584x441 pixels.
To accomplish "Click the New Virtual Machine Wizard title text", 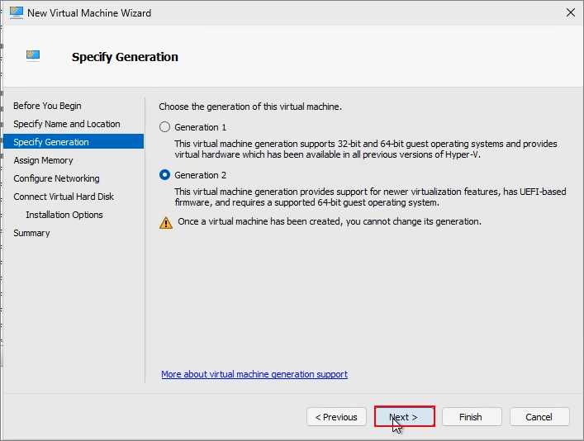I will coord(89,13).
